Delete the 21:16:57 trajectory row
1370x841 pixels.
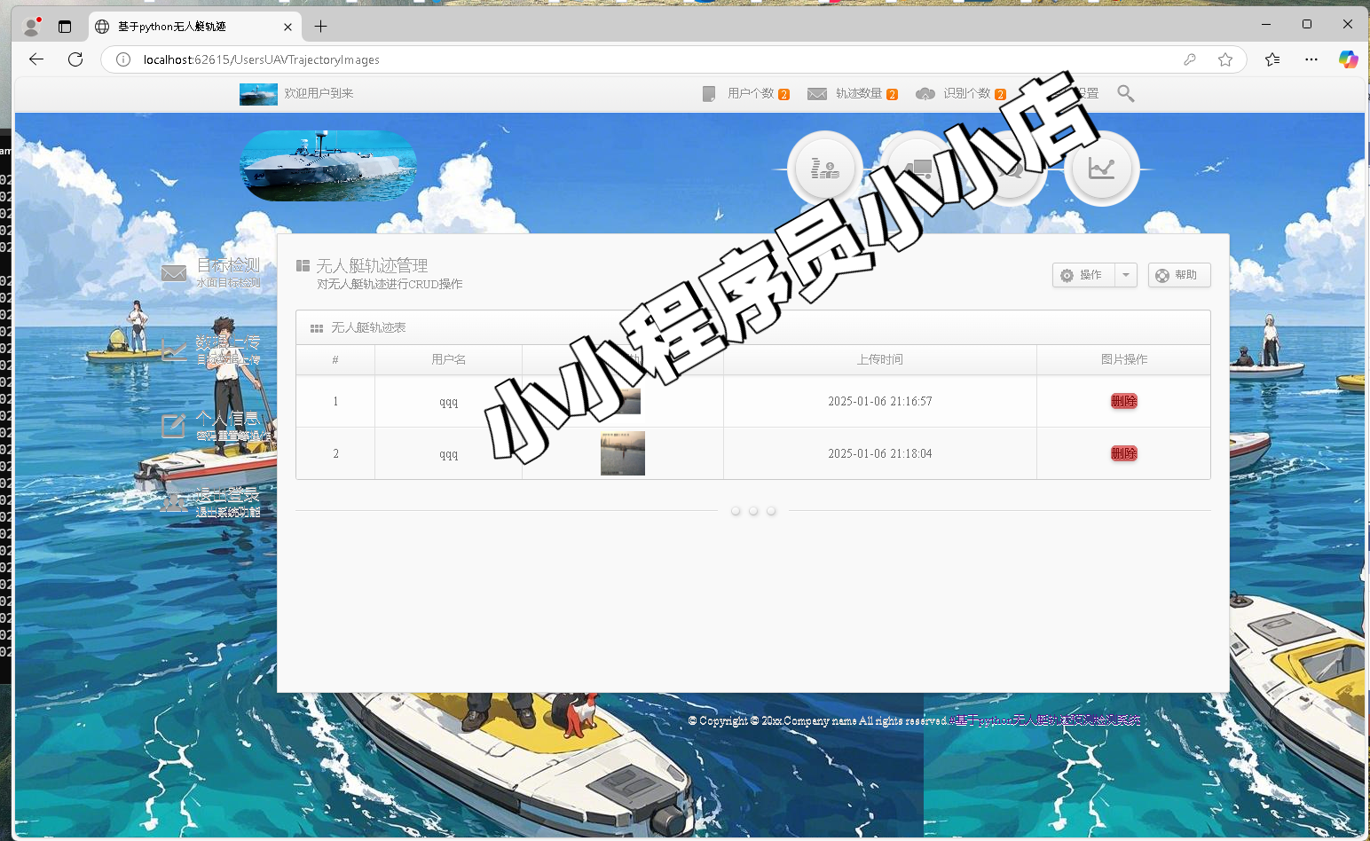tap(1123, 401)
